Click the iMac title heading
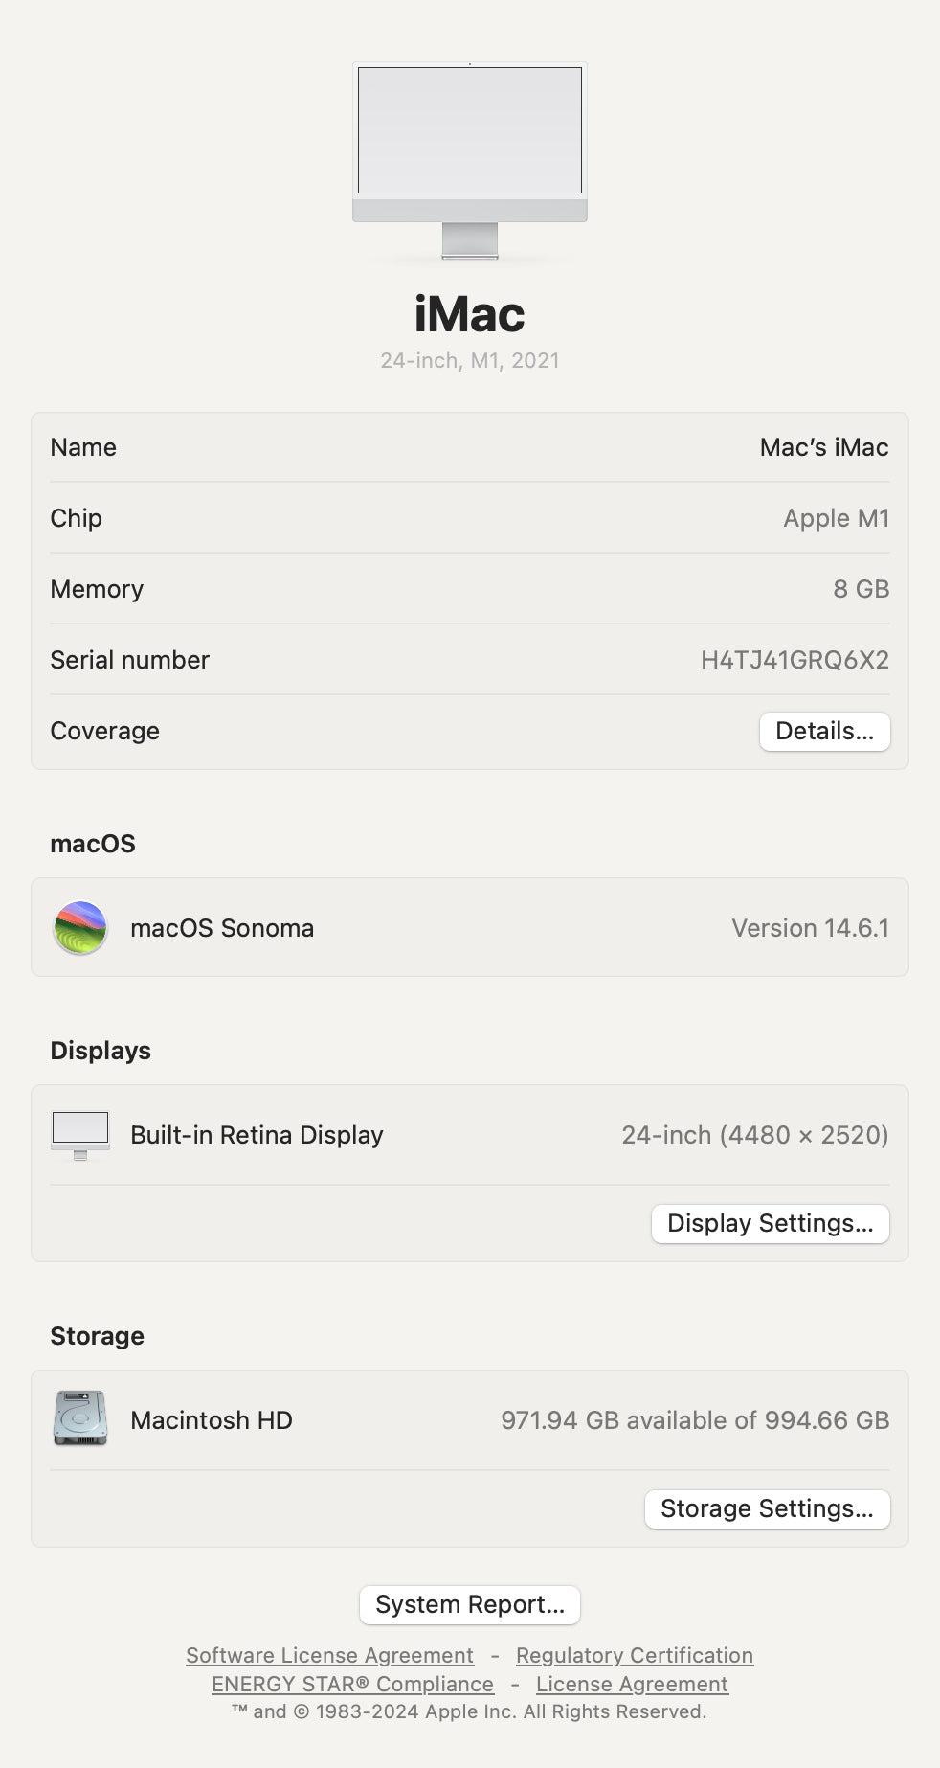This screenshot has width=940, height=1768. [x=469, y=313]
